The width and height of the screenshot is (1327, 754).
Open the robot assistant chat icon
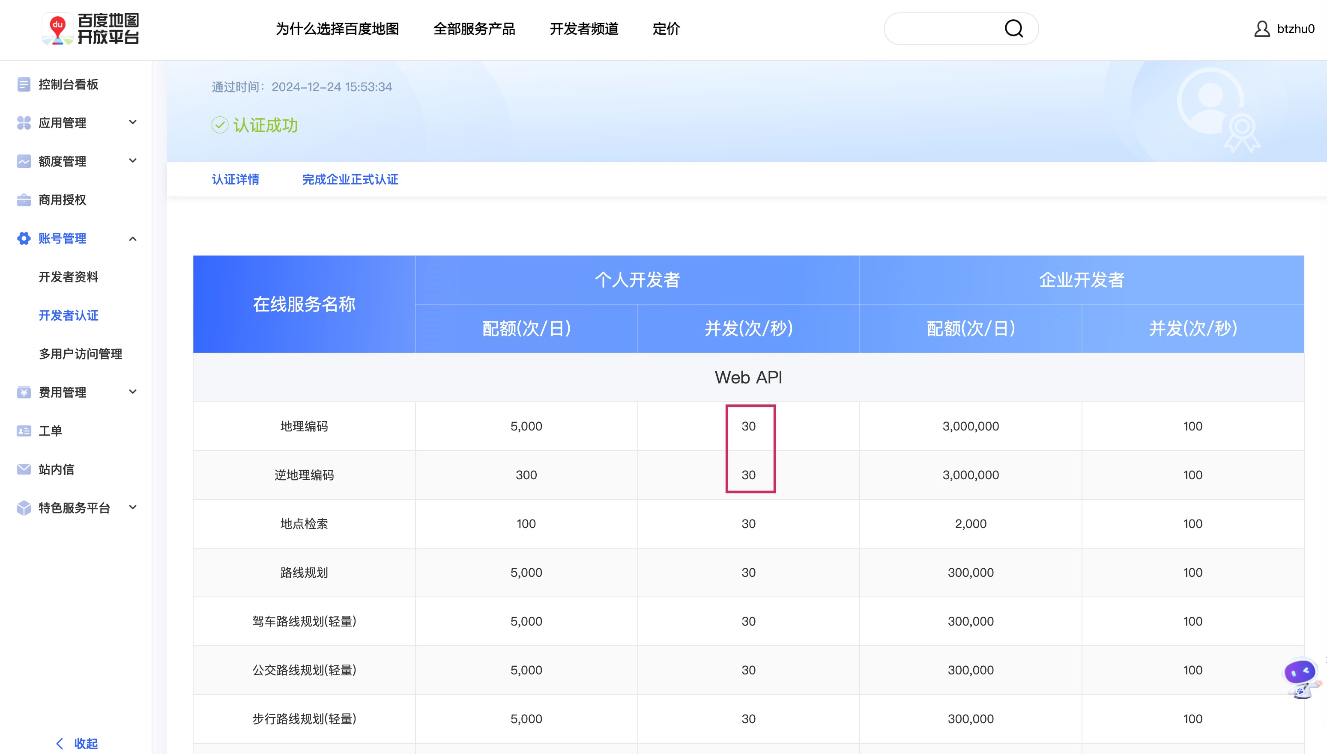coord(1302,677)
